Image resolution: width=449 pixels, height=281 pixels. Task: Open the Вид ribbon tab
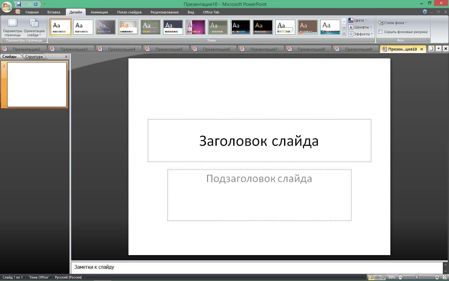pyautogui.click(x=191, y=12)
